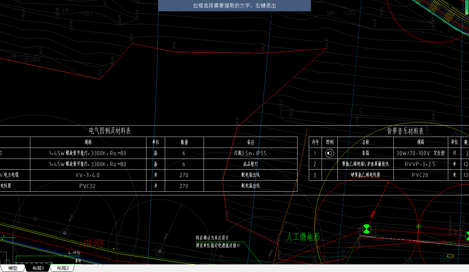Screen dimensions: 469x272
Task: Click 单位 header in 电气图例及材料表
Action: (x=156, y=142)
